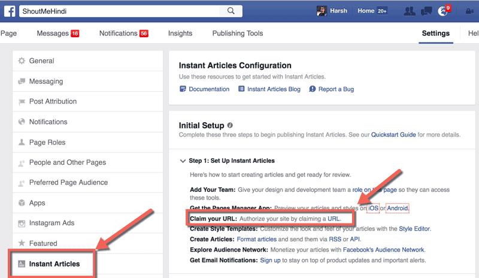The image size is (479, 278).
Task: Open the Style Editor link
Action: point(414,229)
